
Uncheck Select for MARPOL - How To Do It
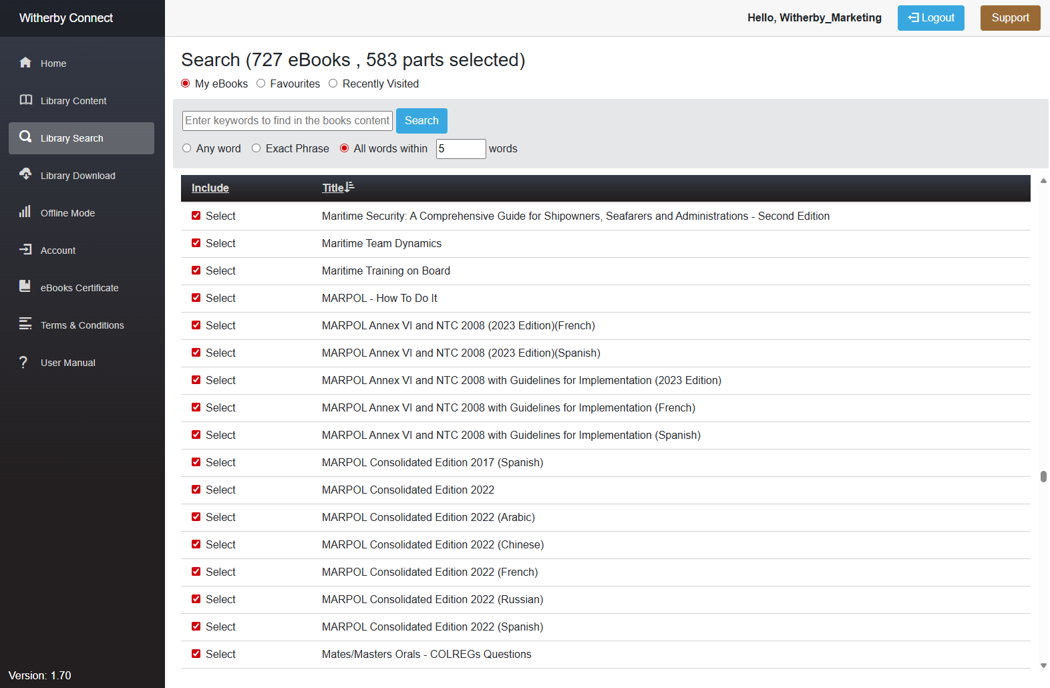point(196,298)
